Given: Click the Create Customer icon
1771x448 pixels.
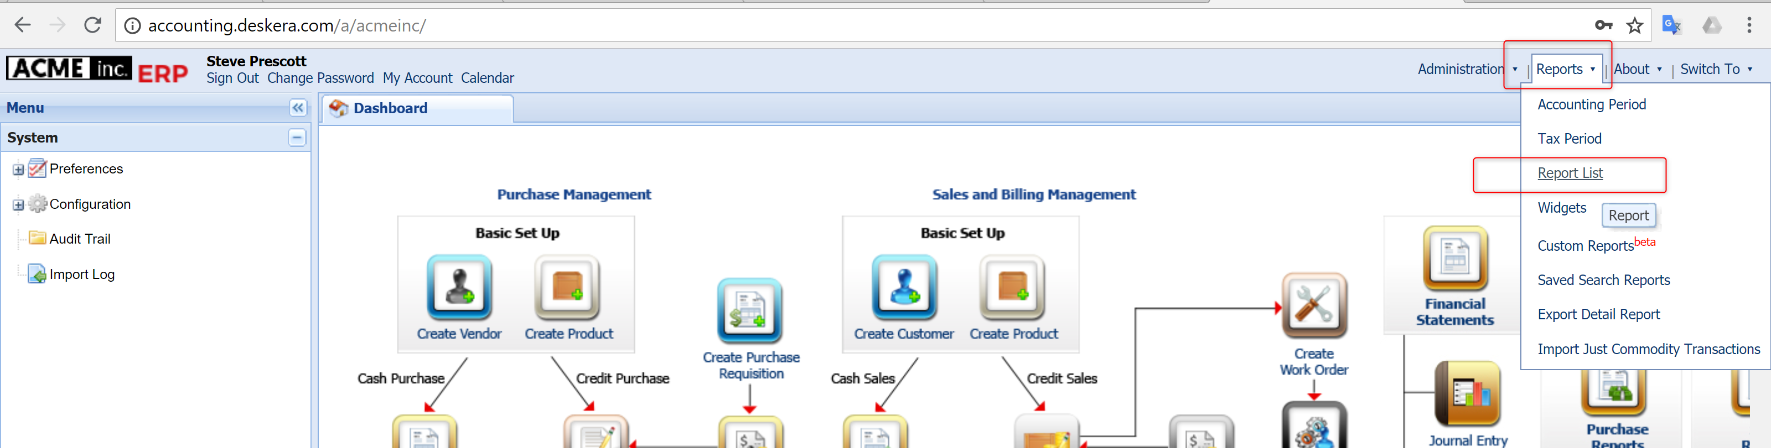Looking at the screenshot, I should click(903, 287).
